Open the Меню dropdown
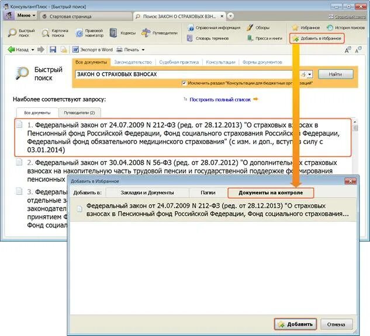Screen dimensions: 370x336 26,16
